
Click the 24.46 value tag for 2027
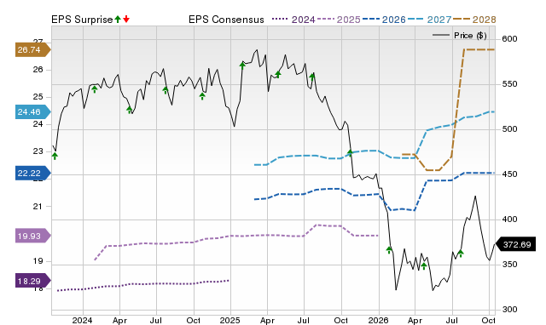pos(32,112)
